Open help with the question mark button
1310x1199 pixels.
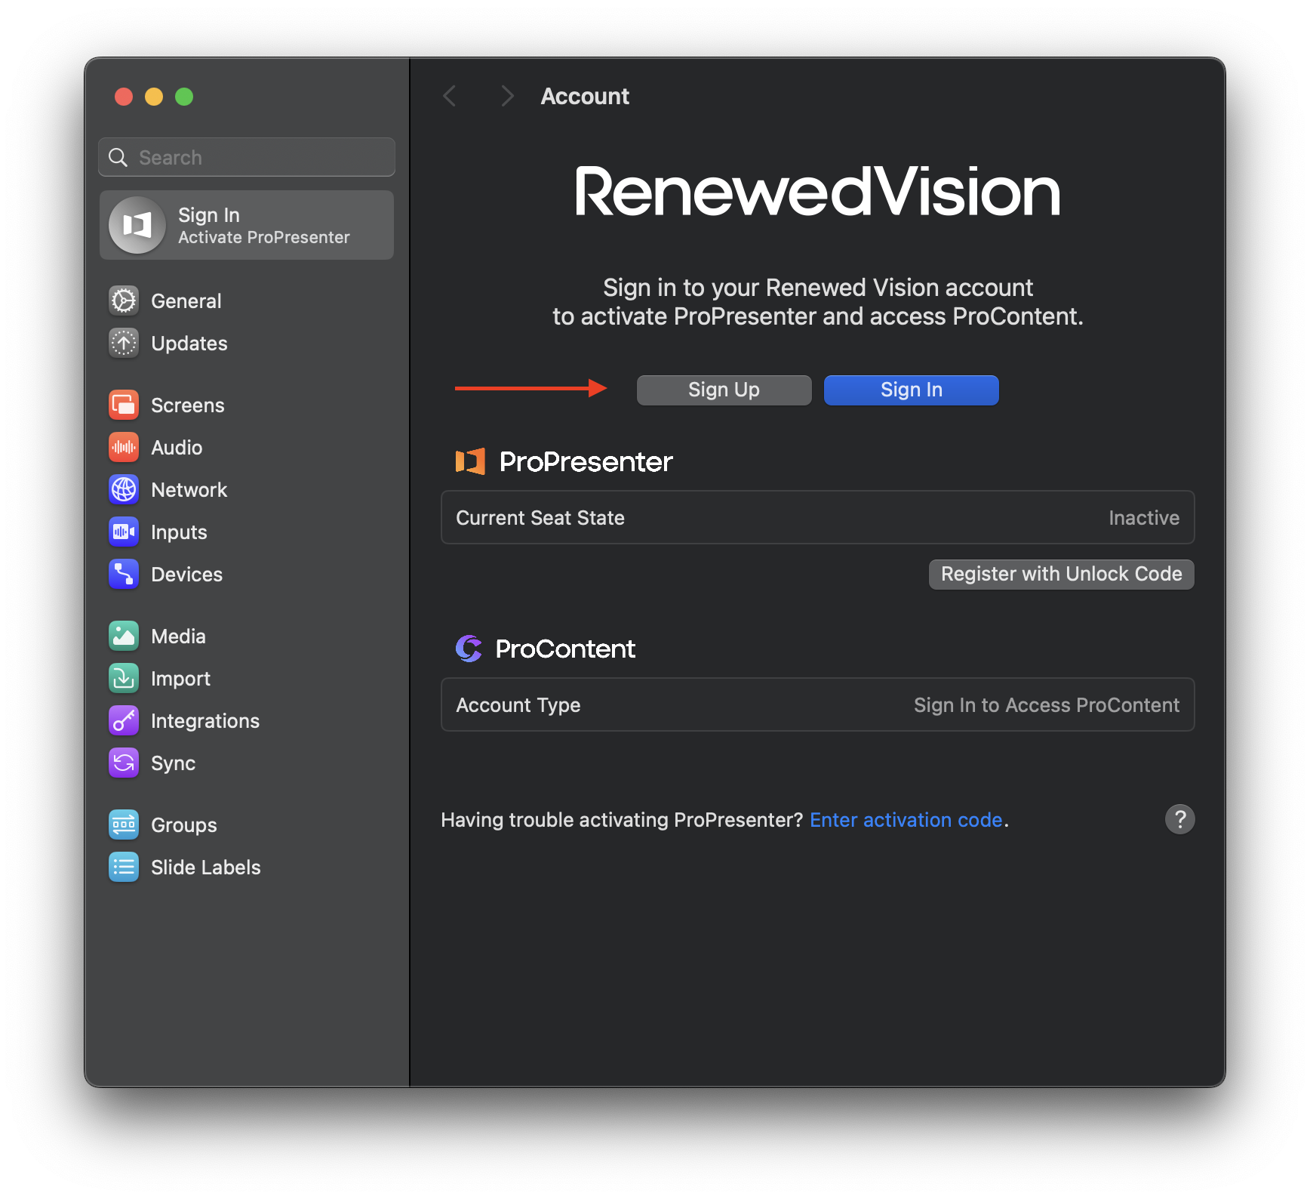point(1180,819)
